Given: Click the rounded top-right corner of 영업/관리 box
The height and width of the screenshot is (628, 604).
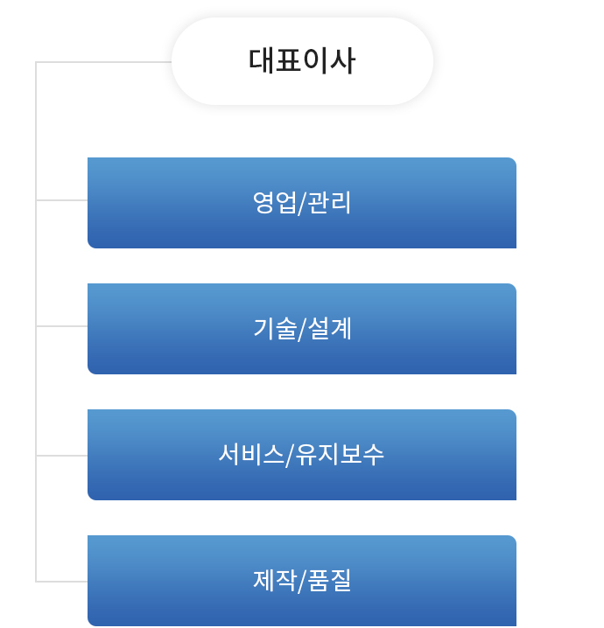Looking at the screenshot, I should pyautogui.click(x=513, y=161).
